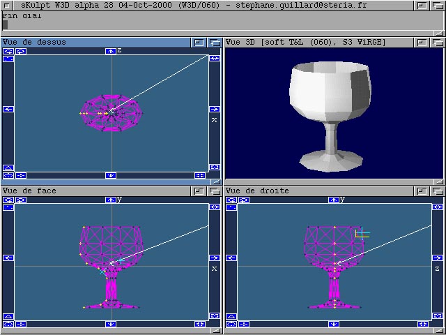This screenshot has width=446, height=335.
Task: Click the rendered goblet in the Vue 3D window
Action: [330, 115]
